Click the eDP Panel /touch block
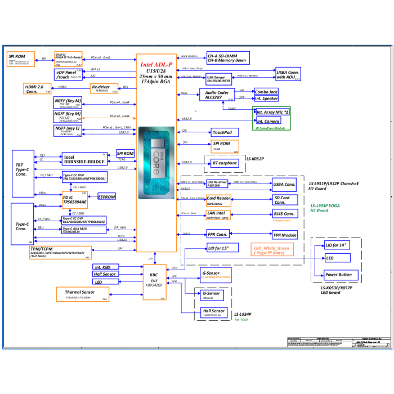Image resolution: width=394 pixels, height=394 pixels. pos(68,75)
